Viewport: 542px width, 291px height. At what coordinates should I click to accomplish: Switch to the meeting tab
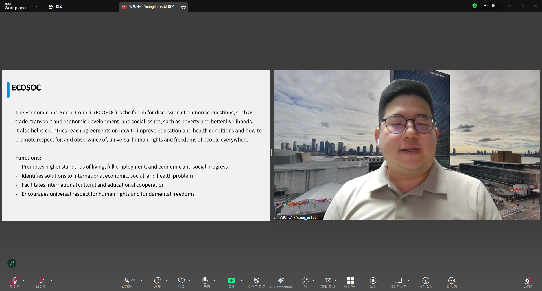56,6
